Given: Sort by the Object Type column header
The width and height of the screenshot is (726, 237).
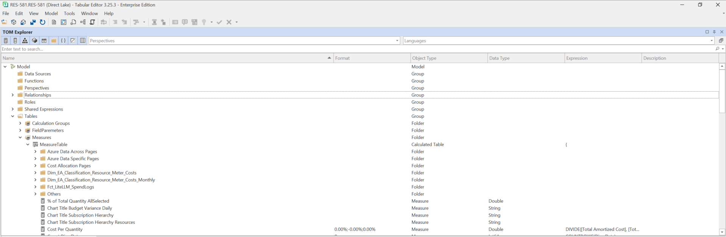Looking at the screenshot, I should (449, 58).
